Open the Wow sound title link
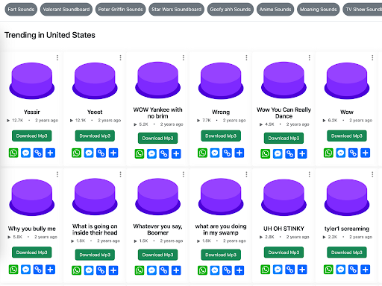Viewport: 382px width, 286px height. (347, 112)
